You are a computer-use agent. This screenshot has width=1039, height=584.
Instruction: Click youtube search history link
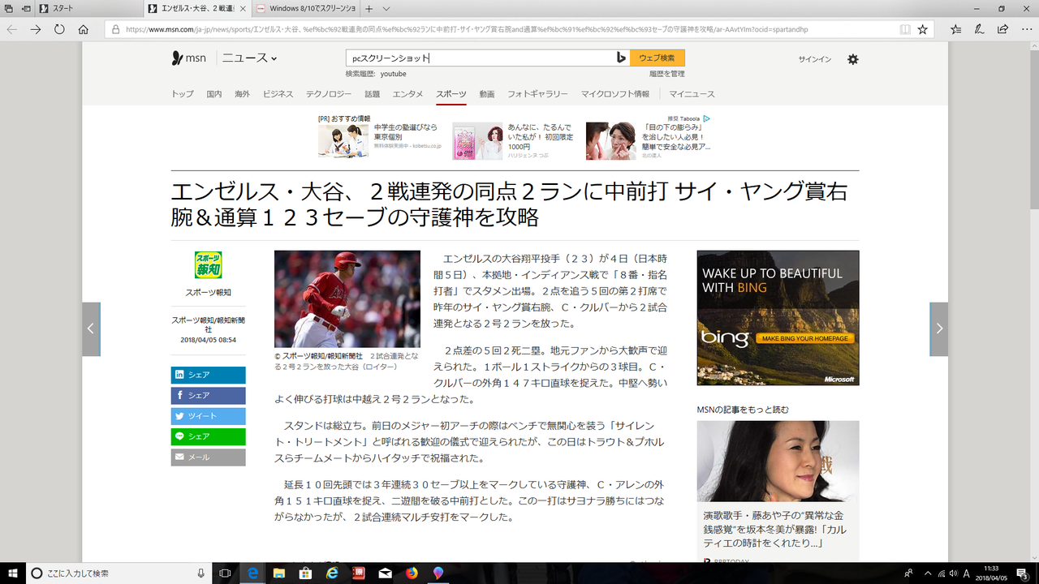tap(393, 74)
